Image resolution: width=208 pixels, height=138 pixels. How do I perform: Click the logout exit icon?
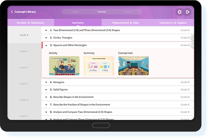tap(188, 12)
